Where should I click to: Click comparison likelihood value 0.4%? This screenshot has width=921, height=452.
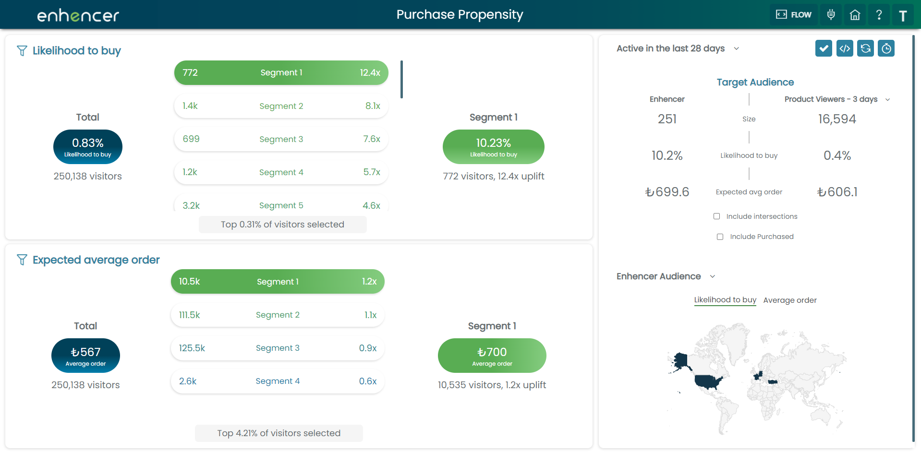click(x=837, y=155)
